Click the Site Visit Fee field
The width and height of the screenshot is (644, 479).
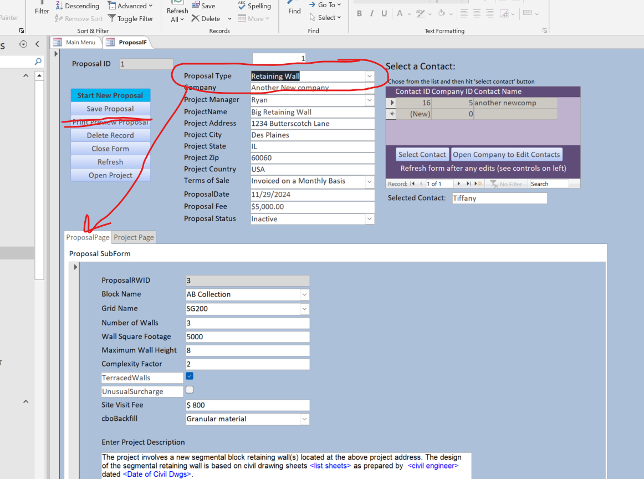(x=248, y=405)
